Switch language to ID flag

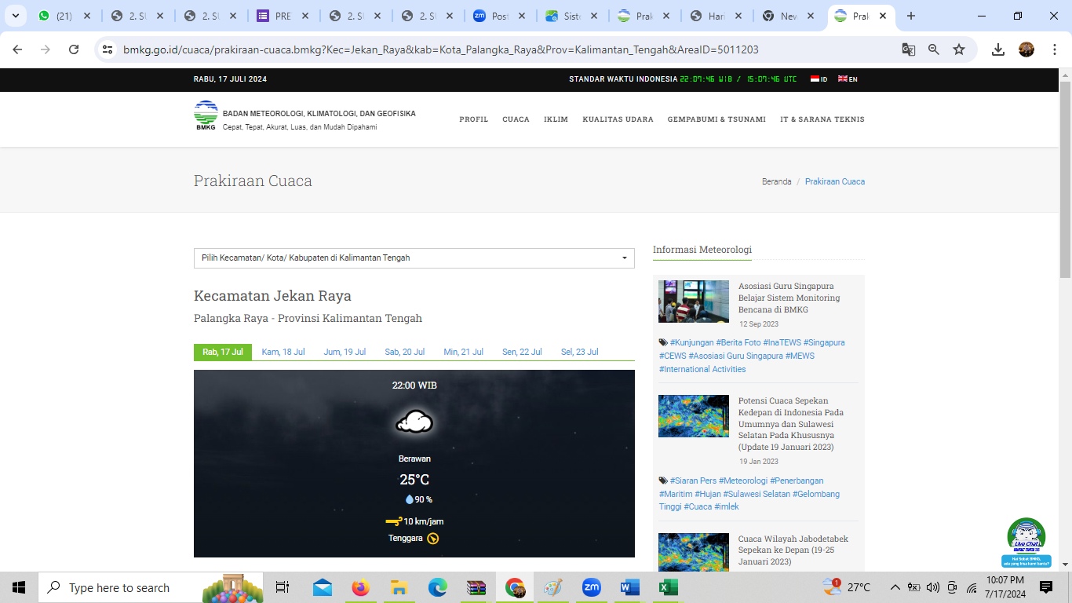819,79
